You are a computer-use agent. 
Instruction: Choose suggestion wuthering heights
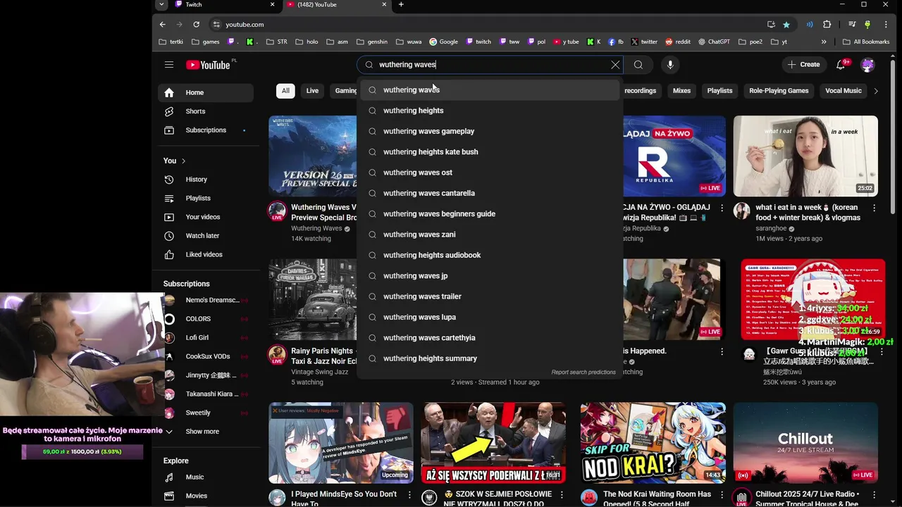[x=489, y=111]
